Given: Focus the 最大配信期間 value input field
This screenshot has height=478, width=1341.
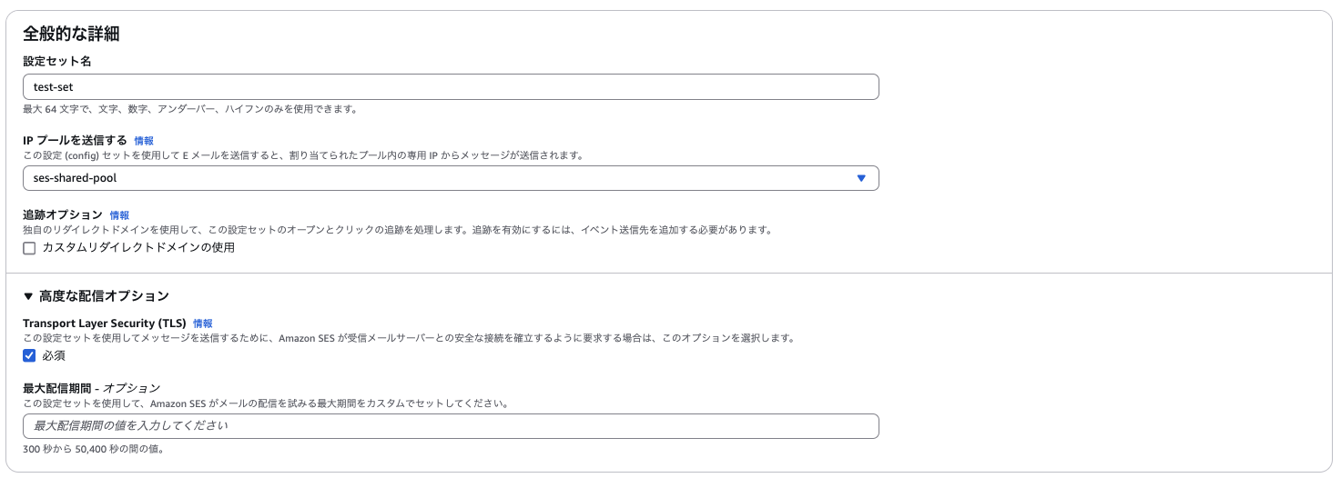Looking at the screenshot, I should (x=451, y=426).
